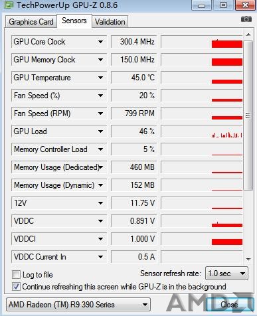Expand the GPU Temperature dropdown arrow
The height and width of the screenshot is (316, 257).
tap(100, 78)
